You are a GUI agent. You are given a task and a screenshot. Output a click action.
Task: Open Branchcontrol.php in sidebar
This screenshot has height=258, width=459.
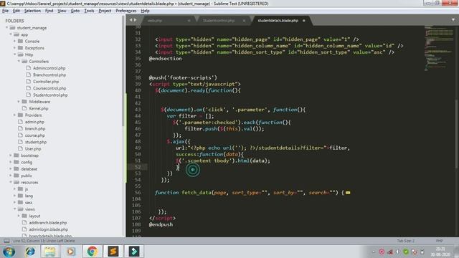tap(49, 75)
